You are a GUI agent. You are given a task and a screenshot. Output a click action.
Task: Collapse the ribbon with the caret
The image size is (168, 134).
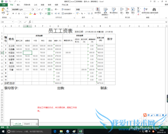[x=166, y=18]
